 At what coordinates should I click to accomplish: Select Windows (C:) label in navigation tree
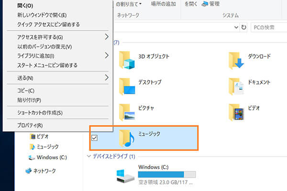tap(52, 158)
